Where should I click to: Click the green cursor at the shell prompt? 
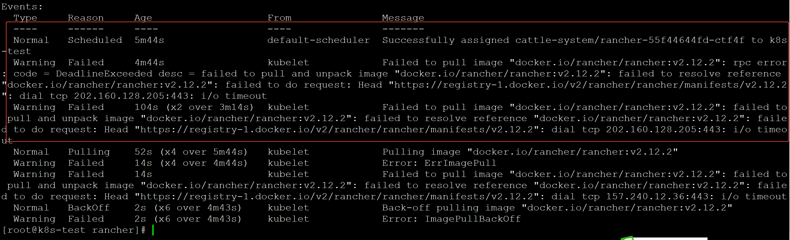[153, 230]
